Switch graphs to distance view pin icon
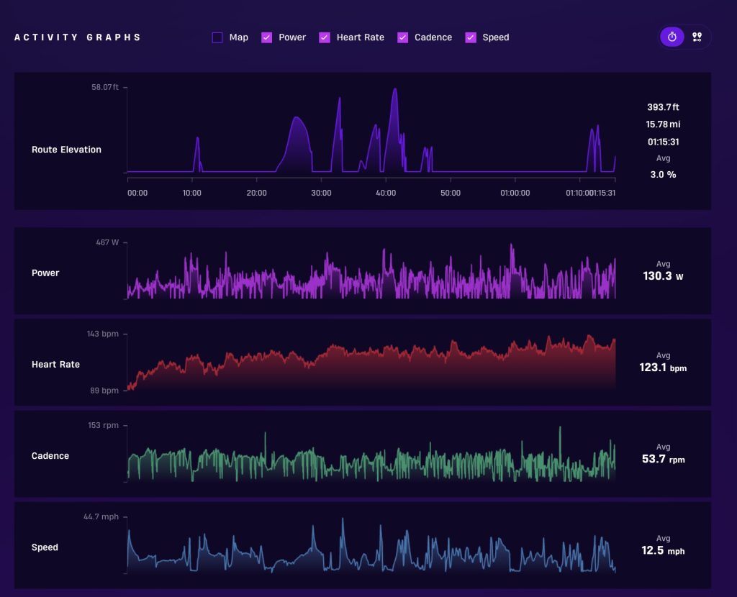Image resolution: width=737 pixels, height=597 pixels. 697,37
